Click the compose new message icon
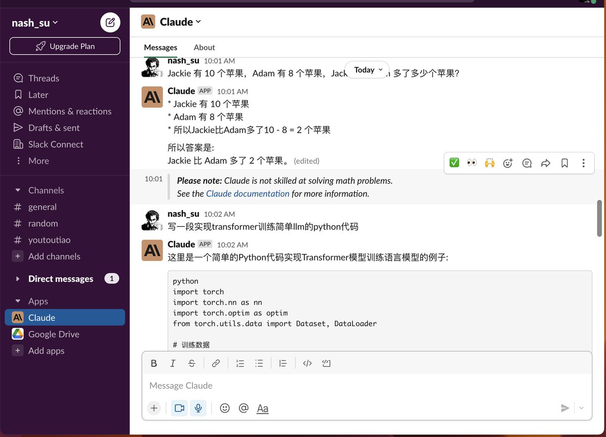This screenshot has height=437, width=606. coord(110,22)
